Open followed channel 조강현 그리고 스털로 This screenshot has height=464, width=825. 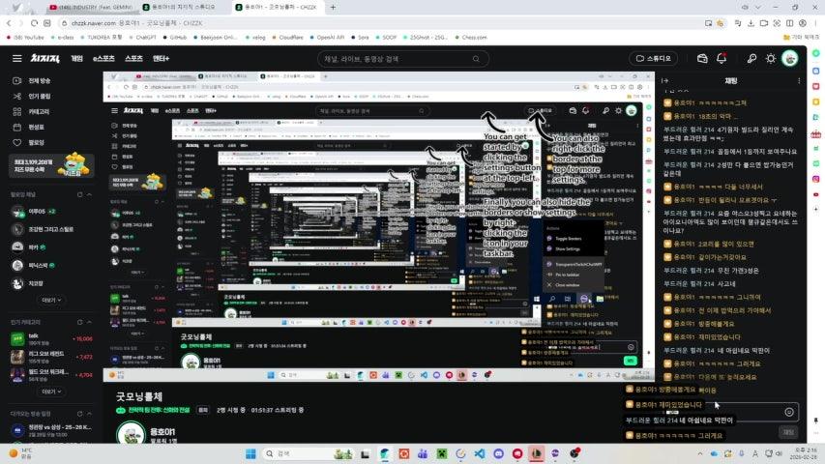[x=43, y=229]
